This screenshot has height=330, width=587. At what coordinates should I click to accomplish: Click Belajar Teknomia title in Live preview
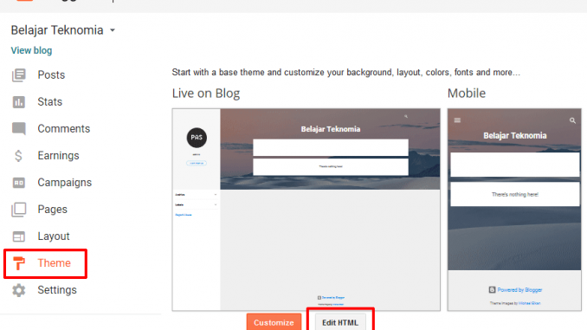[331, 129]
